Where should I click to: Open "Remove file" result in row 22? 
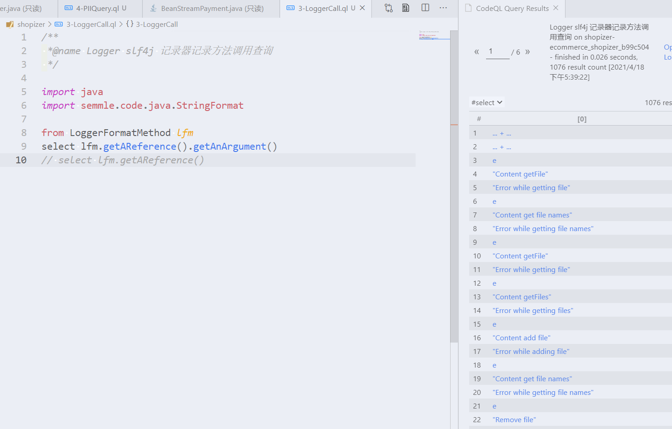[514, 420]
